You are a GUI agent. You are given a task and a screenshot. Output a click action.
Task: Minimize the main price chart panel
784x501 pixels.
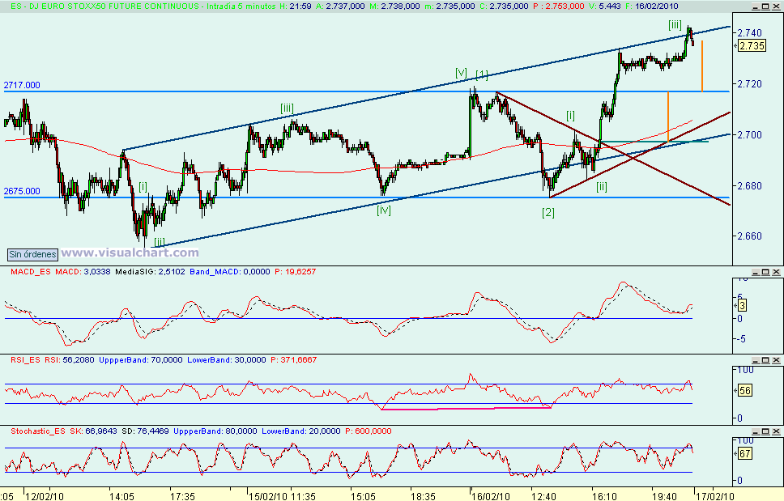pyautogui.click(x=755, y=6)
